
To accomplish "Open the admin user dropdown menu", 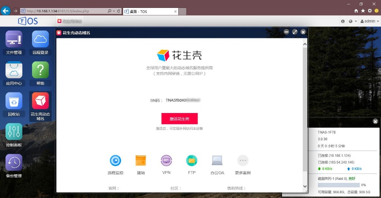I will 369,21.
